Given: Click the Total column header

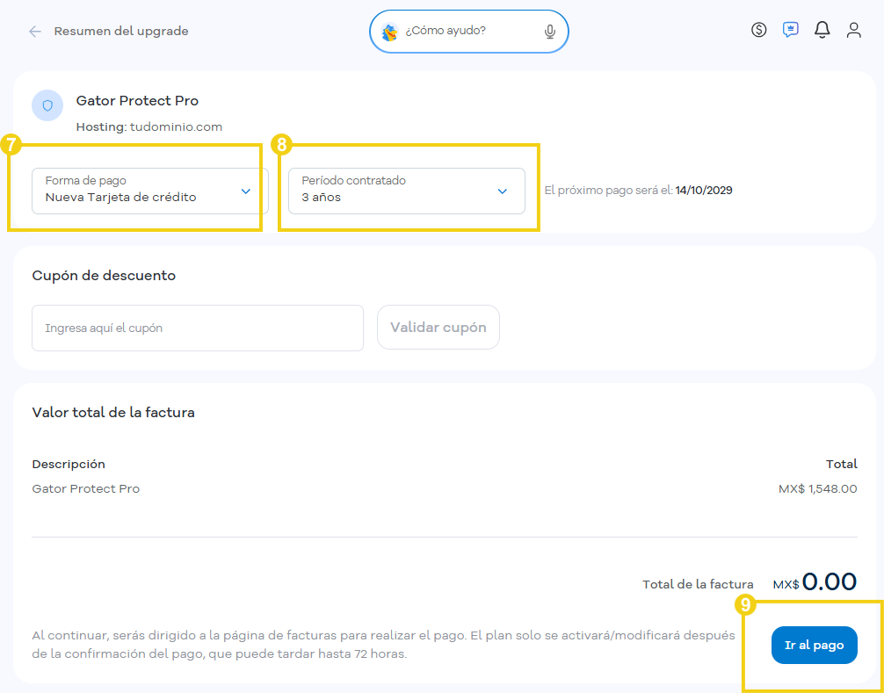Looking at the screenshot, I should coord(841,465).
